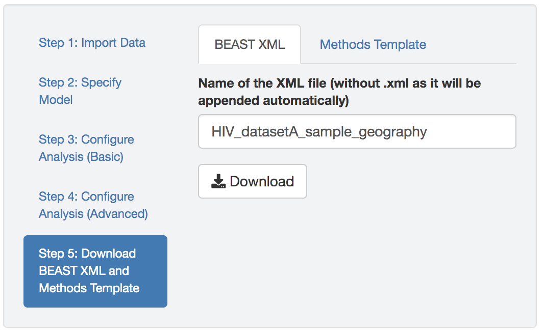Return to the Import Data step
Screen dimensions: 543x332
pyautogui.click(x=92, y=43)
